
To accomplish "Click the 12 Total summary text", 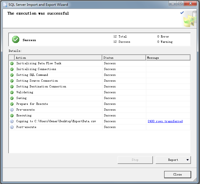I will click(120, 36).
